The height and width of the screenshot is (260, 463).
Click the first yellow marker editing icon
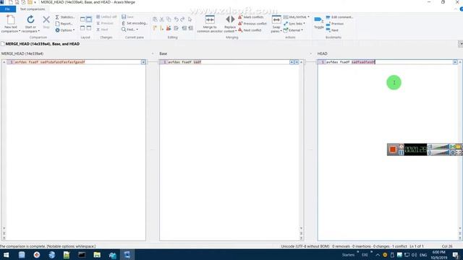pyautogui.click(x=155, y=28)
